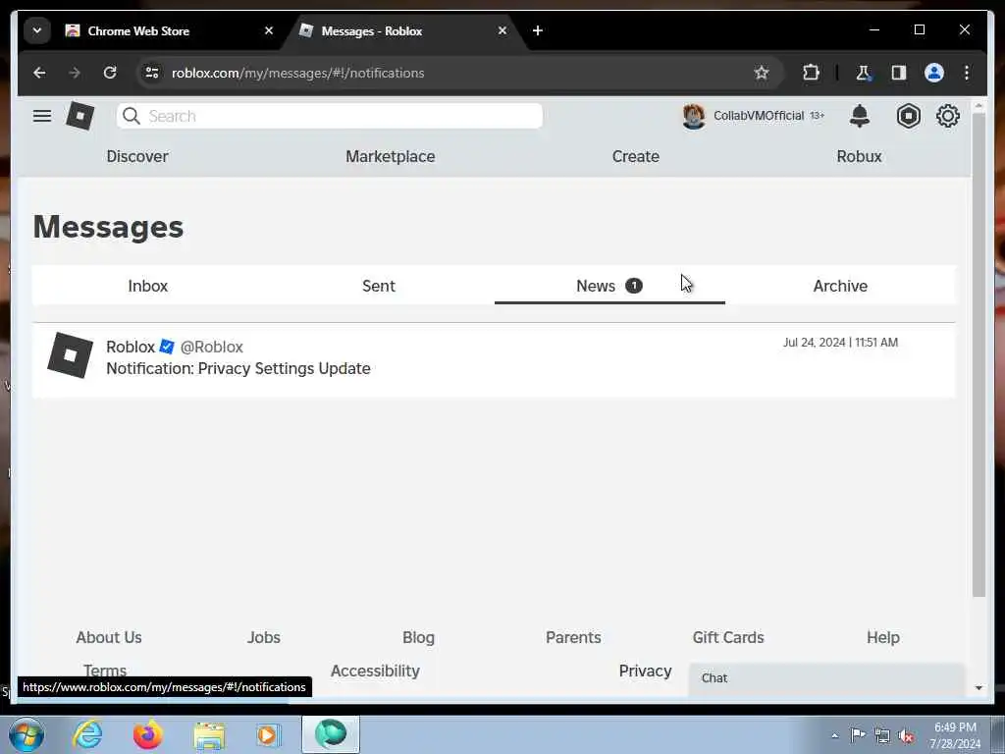Viewport: 1005px width, 754px height.
Task: Switch to the Sent tab
Action: [379, 286]
